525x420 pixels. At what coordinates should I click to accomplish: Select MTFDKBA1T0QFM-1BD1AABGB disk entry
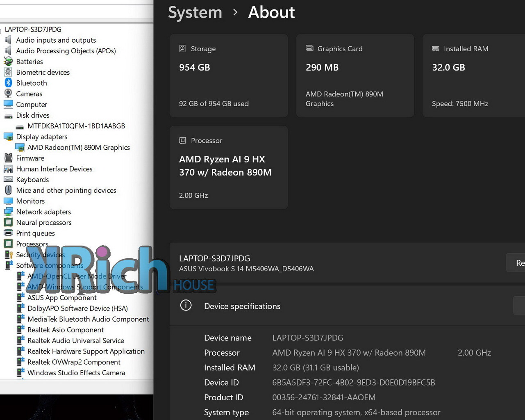(76, 126)
